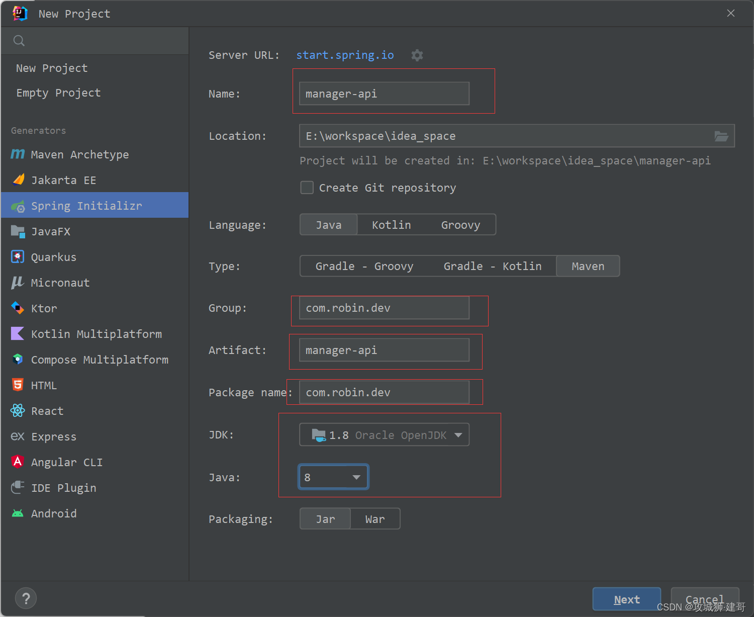The width and height of the screenshot is (754, 617).
Task: Click the IDE Plugin plug icon
Action: pyautogui.click(x=18, y=487)
